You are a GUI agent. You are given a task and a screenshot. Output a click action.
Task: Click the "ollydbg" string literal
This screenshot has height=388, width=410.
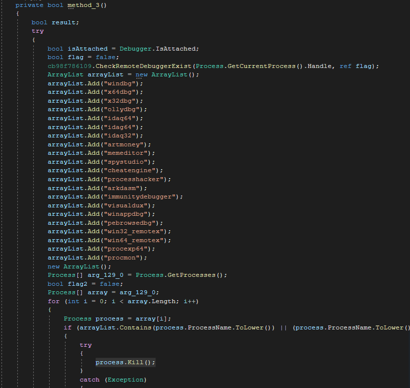tap(122, 109)
